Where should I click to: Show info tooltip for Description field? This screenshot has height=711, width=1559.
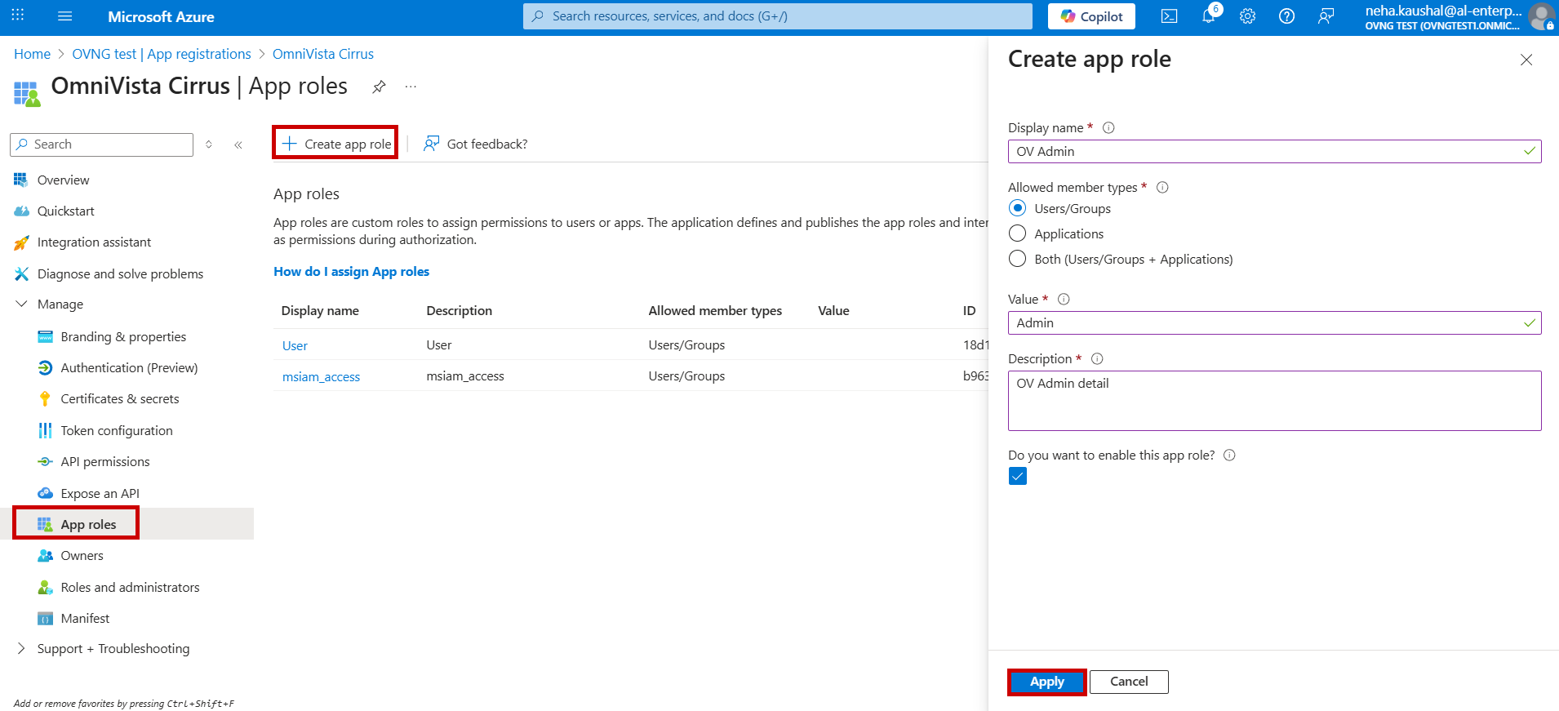pos(1097,358)
